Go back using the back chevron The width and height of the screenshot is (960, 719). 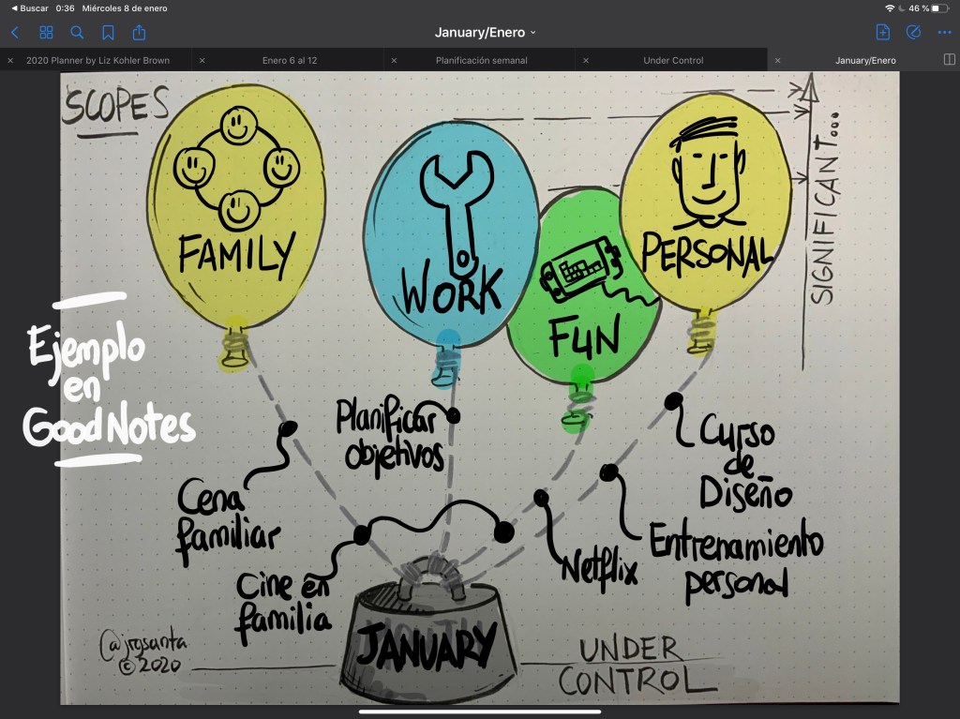14,33
